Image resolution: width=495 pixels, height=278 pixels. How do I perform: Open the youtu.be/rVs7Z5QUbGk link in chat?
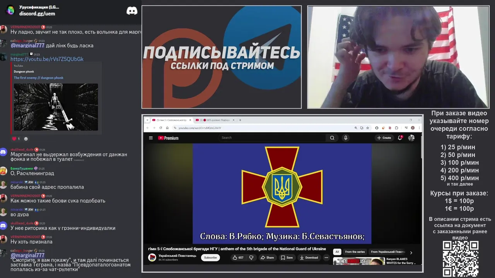[x=47, y=59]
